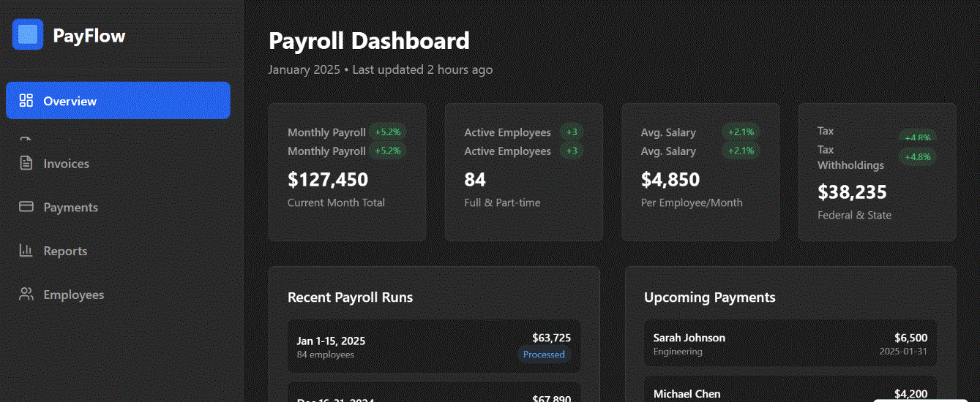Click the PayFlow blue logo icon
980x402 pixels.
point(28,34)
